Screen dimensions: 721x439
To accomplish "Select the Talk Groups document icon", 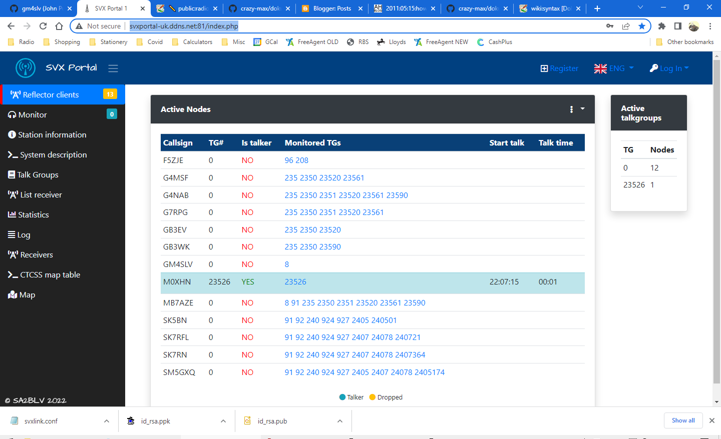I will click(11, 174).
